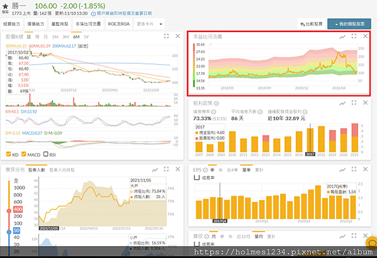The image size is (377, 258).
Task: Click the [設定] moving average settings link
Action: click(x=83, y=46)
